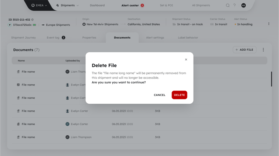This screenshot has height=156, width=279.
Task: Go to Dashboard in the top navigation
Action: (97, 5)
